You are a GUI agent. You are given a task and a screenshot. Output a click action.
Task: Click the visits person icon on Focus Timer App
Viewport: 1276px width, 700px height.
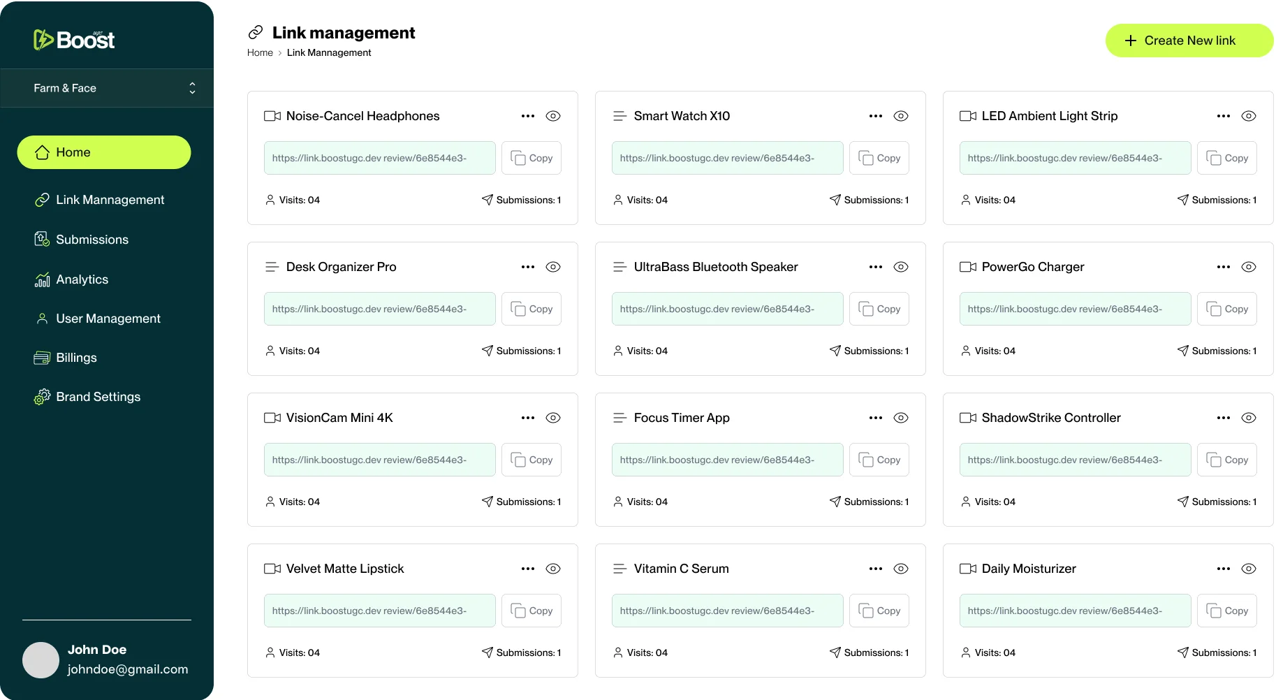click(x=618, y=502)
